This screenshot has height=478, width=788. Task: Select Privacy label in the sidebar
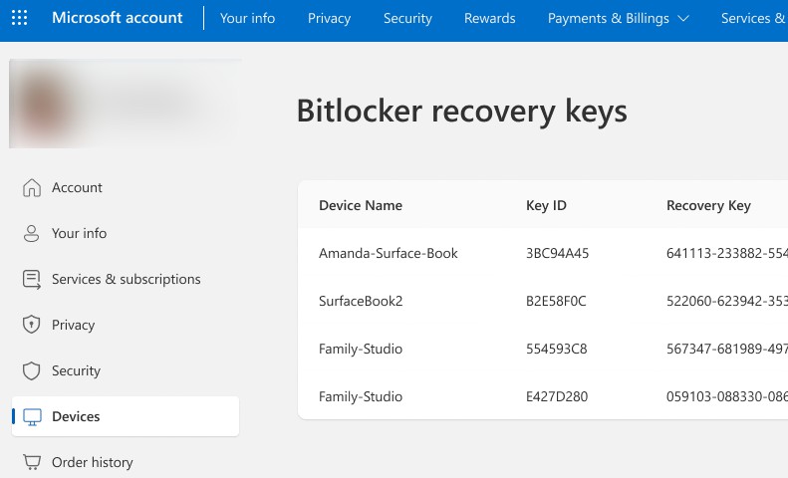[x=73, y=325]
